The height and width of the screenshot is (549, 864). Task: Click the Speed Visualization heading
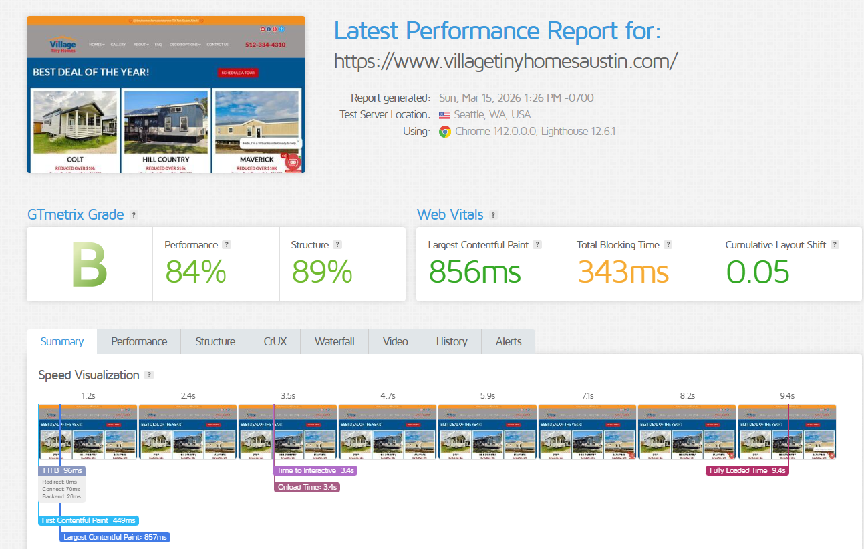pos(89,375)
